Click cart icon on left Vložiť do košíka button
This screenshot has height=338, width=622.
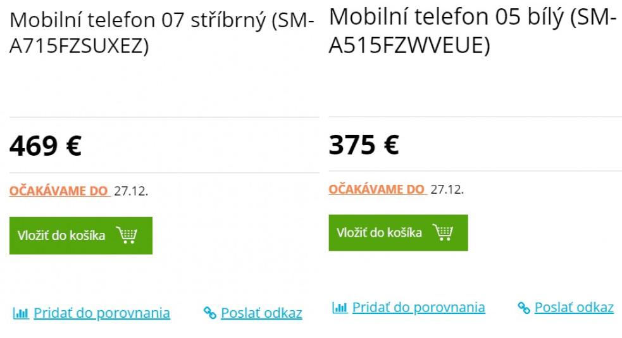[127, 235]
